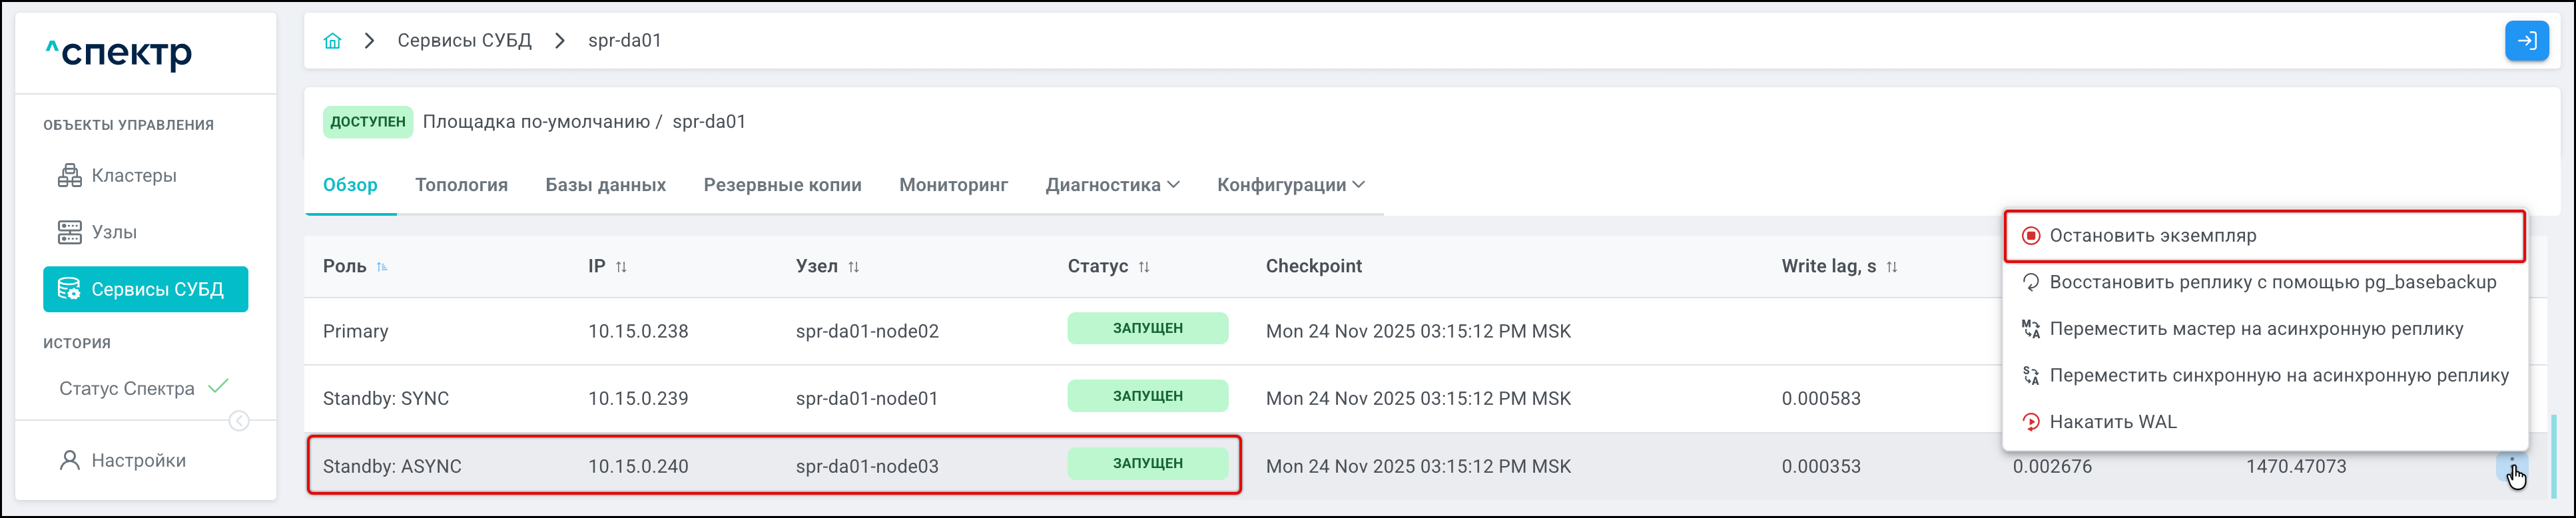Sort the table by the Статус column

coord(1144,267)
